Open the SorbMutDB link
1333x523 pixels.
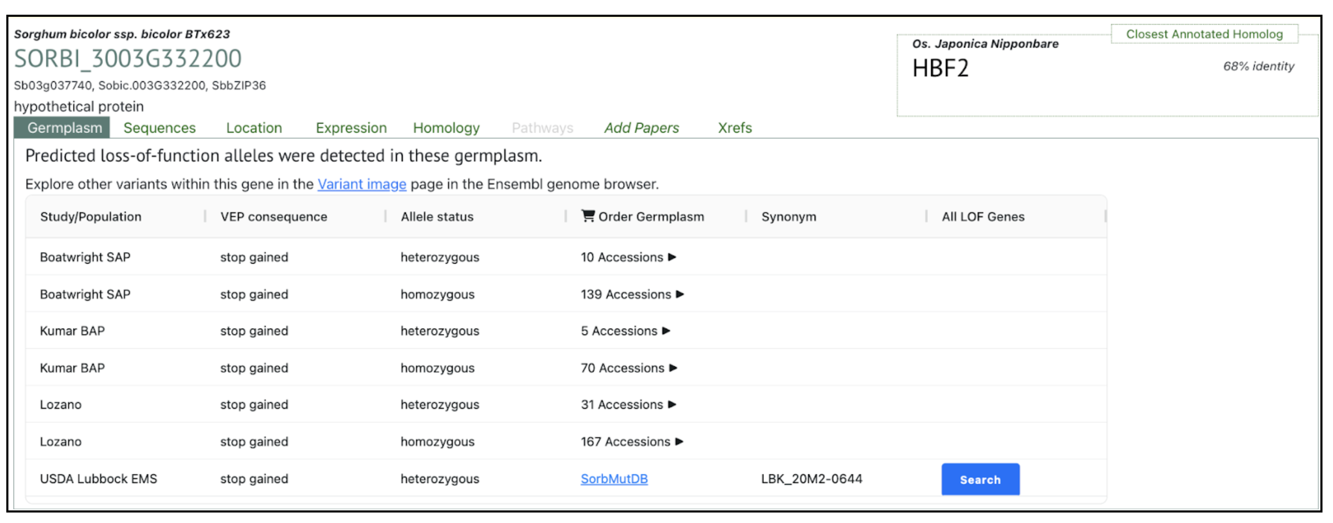(614, 479)
